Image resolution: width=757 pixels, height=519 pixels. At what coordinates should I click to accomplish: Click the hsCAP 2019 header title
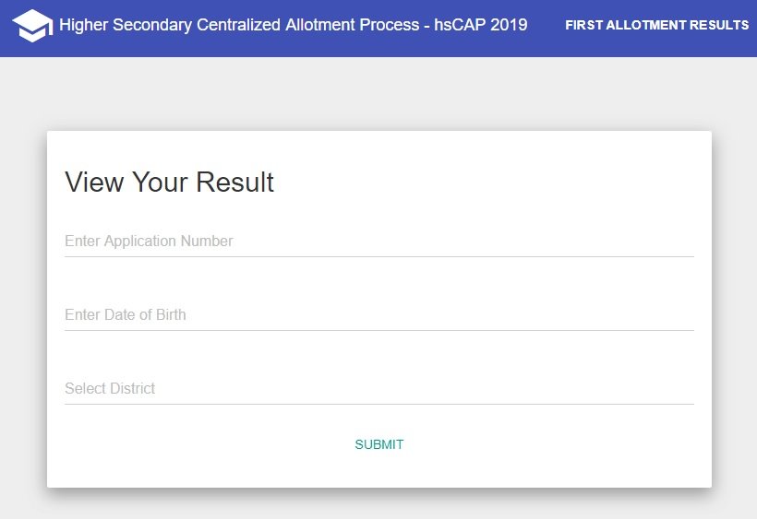(x=293, y=25)
